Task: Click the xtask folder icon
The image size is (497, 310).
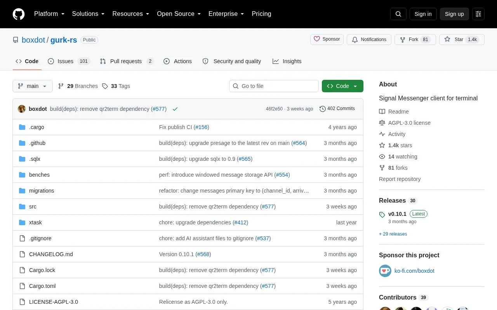Action: (x=22, y=222)
